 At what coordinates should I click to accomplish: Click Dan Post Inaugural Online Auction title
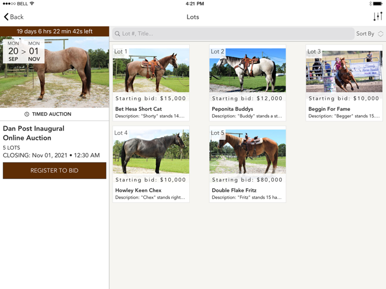tap(34, 133)
